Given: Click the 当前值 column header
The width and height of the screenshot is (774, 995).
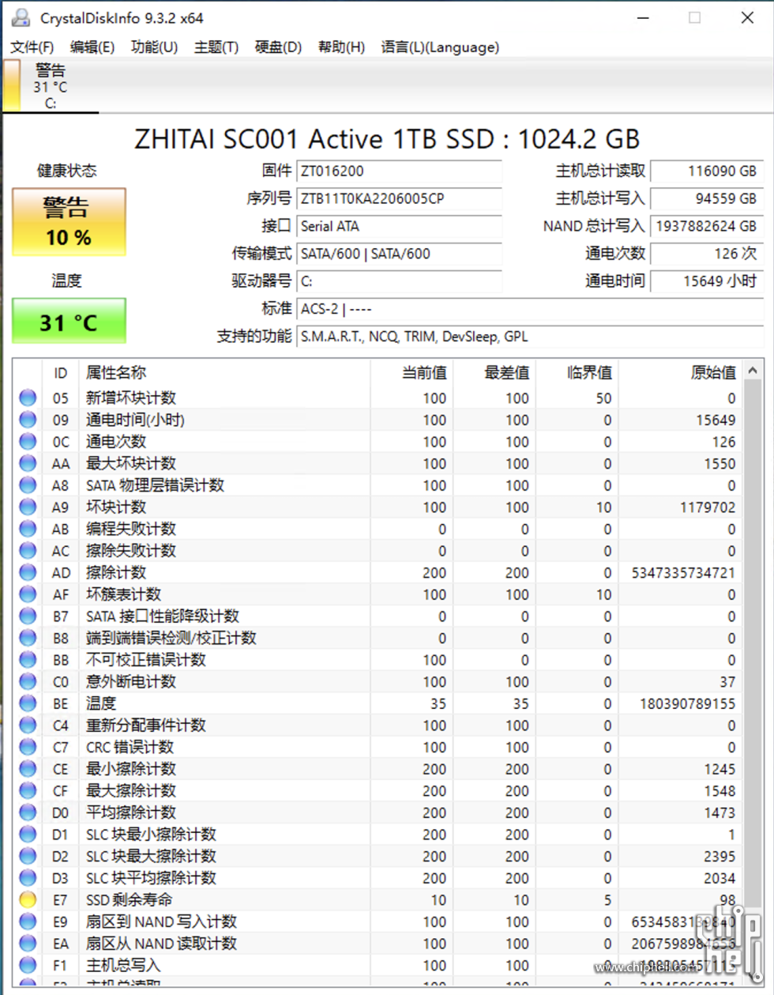Looking at the screenshot, I should coord(411,372).
